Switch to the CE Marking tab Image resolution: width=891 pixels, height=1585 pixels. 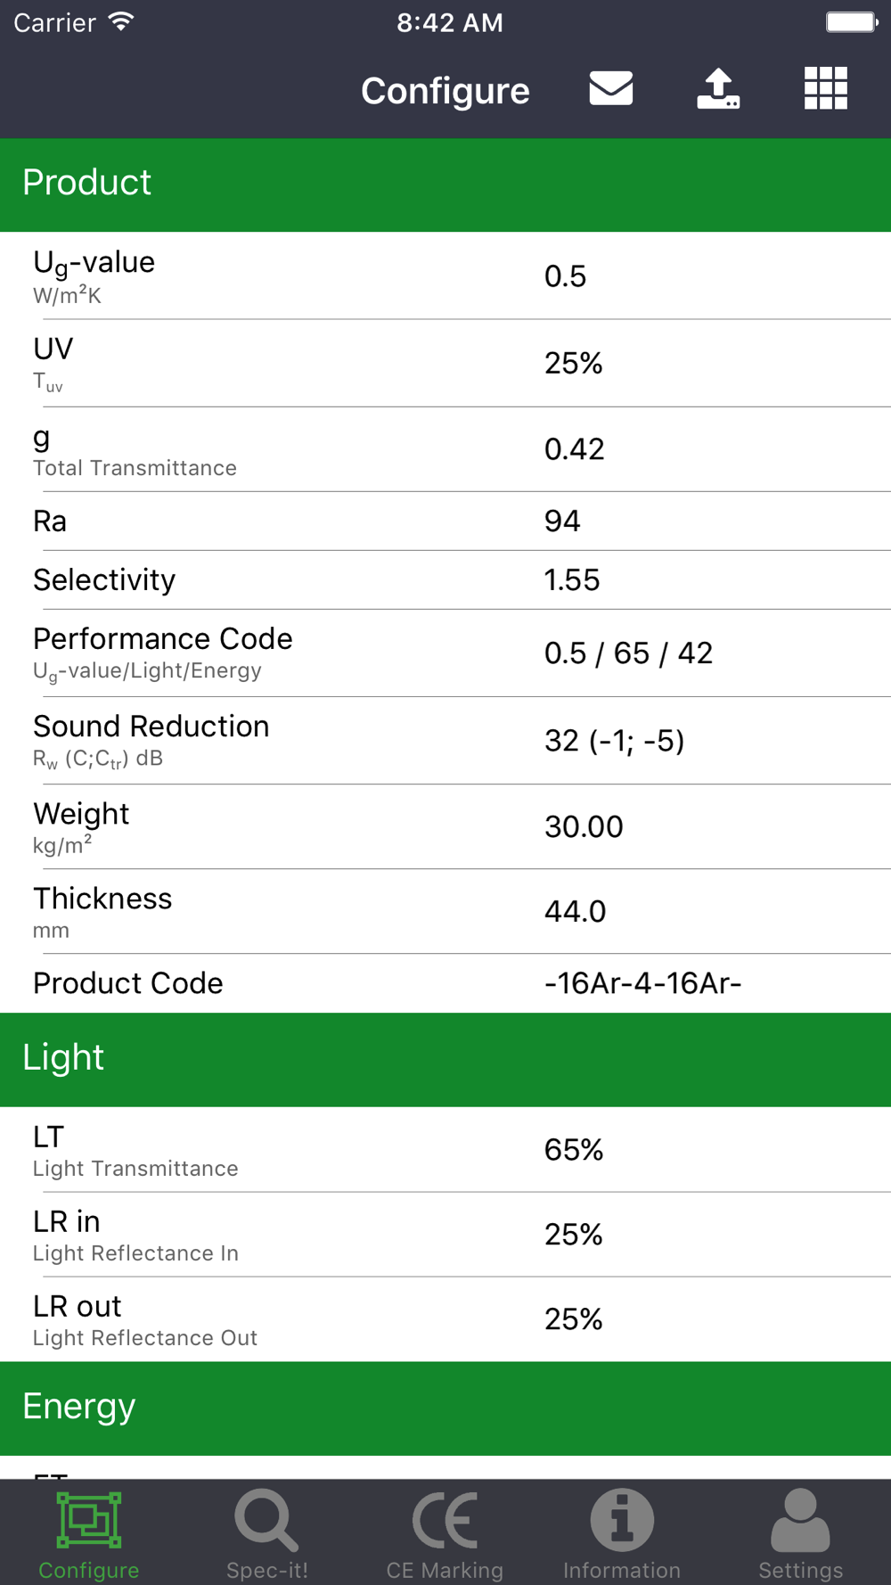click(x=445, y=1533)
